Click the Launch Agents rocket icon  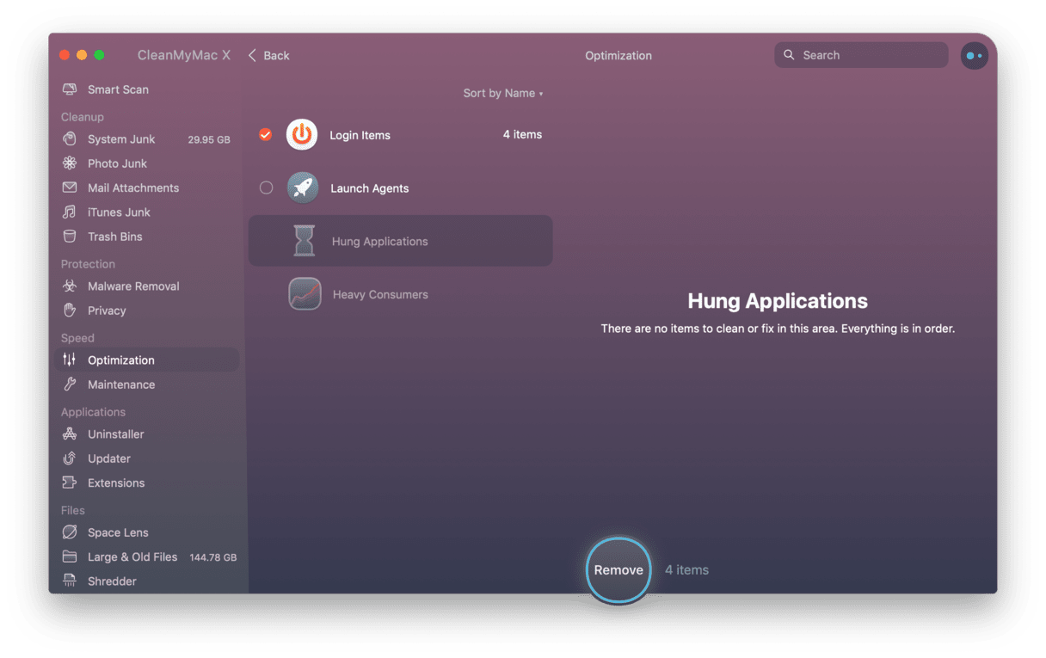(x=303, y=188)
